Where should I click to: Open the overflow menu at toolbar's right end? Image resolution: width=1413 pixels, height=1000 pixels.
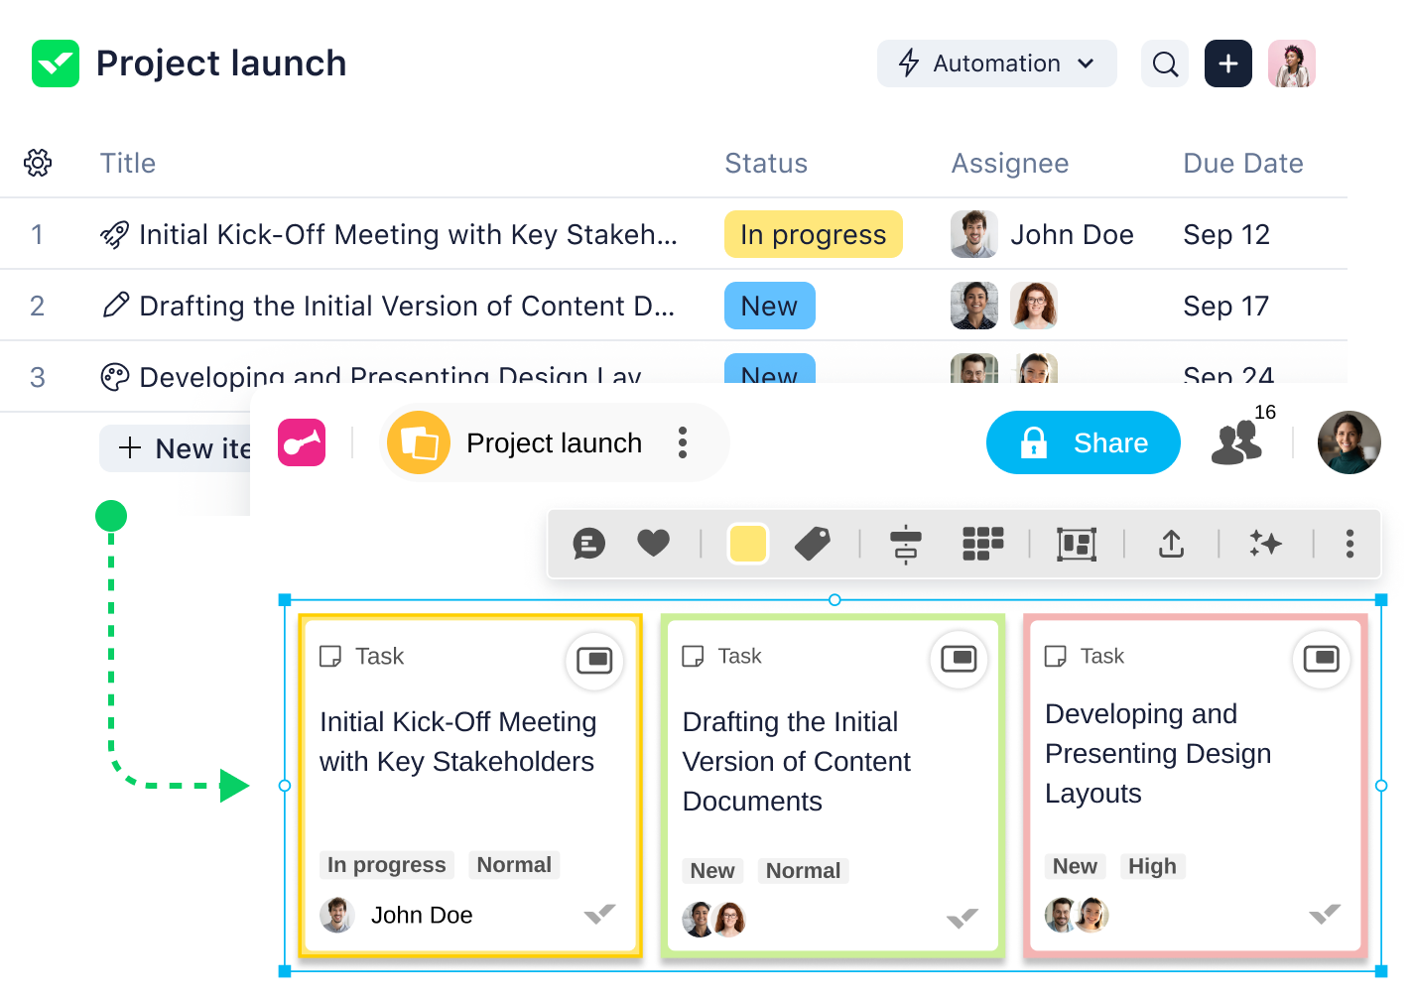click(1349, 544)
